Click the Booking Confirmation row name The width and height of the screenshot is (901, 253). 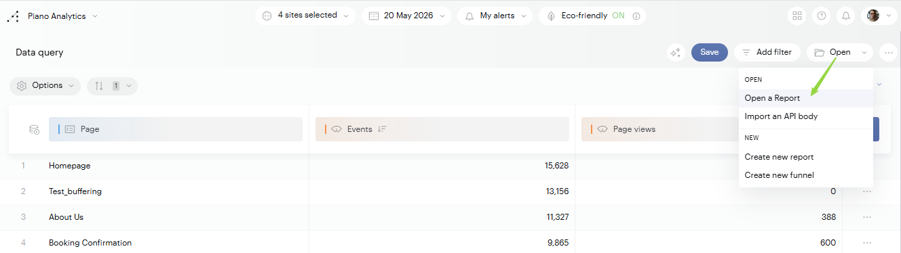(90, 243)
